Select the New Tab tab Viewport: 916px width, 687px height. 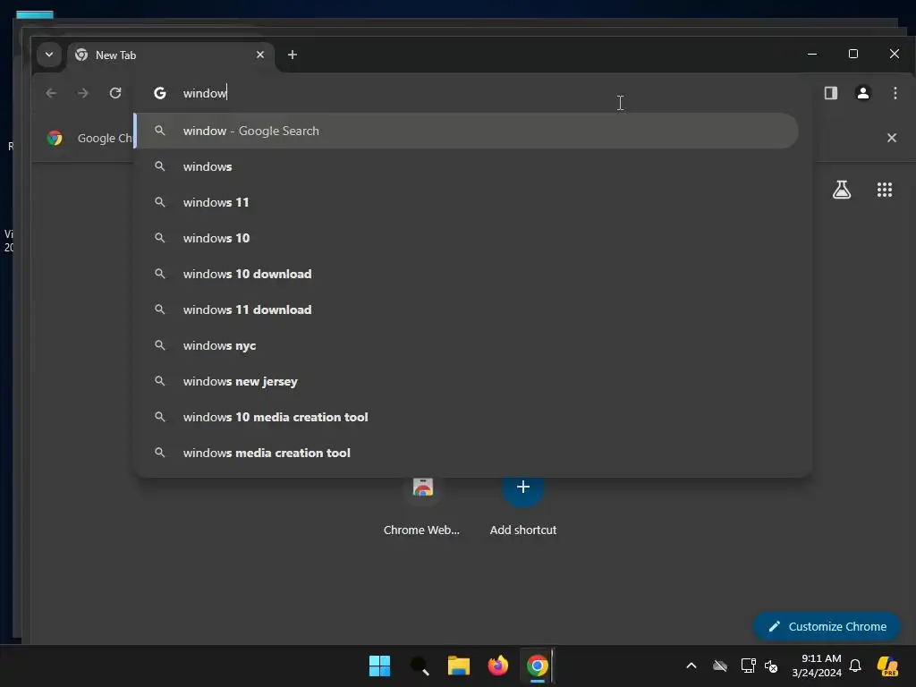[169, 55]
